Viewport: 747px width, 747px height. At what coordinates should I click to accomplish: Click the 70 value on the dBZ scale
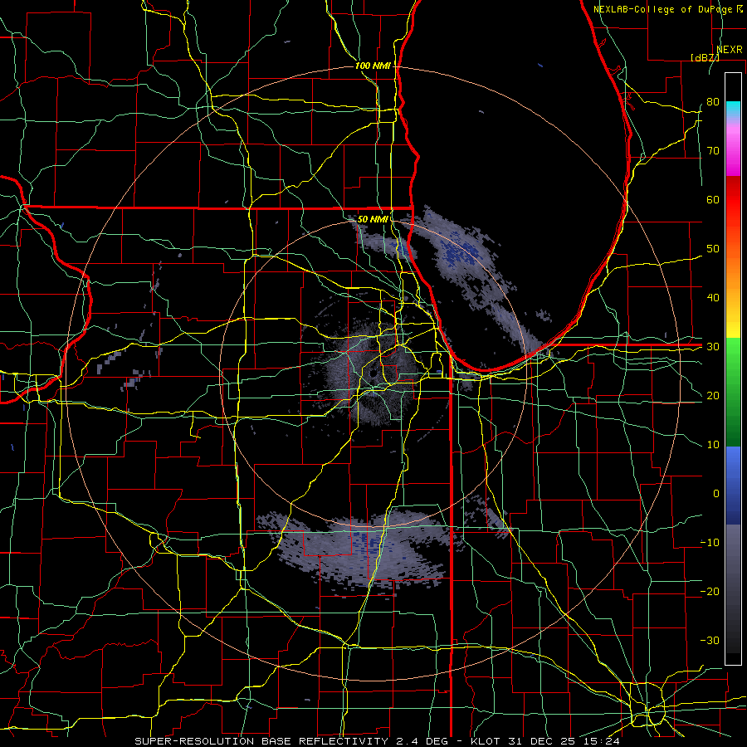pyautogui.click(x=713, y=150)
